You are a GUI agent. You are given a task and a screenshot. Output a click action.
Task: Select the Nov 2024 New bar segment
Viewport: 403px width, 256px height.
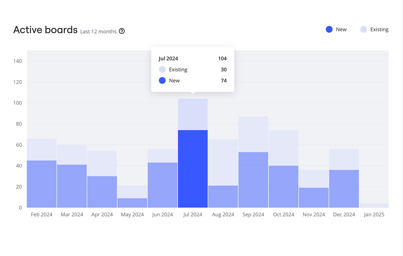click(314, 198)
